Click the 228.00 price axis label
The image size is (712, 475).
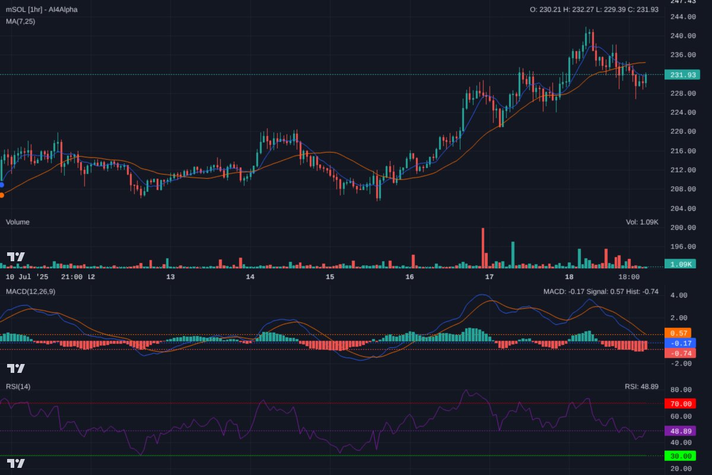coord(682,93)
